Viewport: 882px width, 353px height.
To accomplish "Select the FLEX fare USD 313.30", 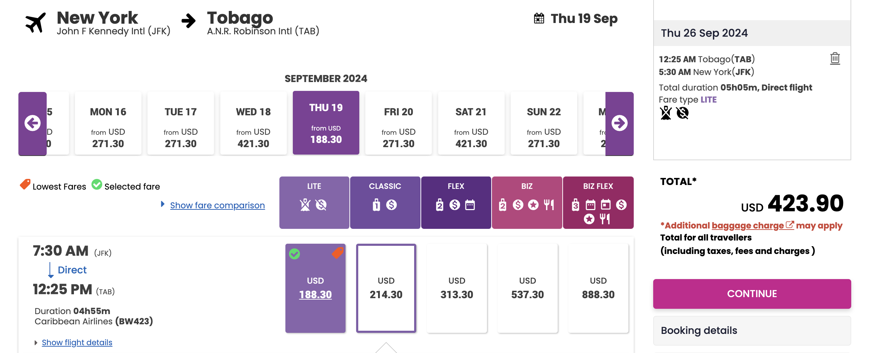I will [x=457, y=288].
